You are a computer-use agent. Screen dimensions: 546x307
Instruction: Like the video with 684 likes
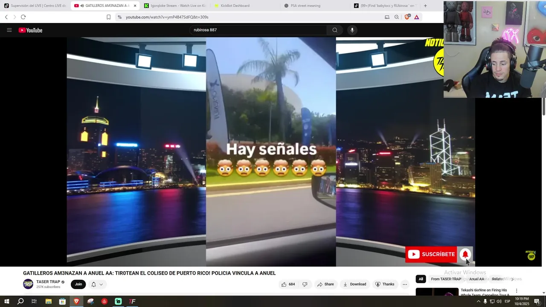(x=288, y=284)
